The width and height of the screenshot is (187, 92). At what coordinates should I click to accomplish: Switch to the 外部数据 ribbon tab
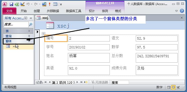53,11
